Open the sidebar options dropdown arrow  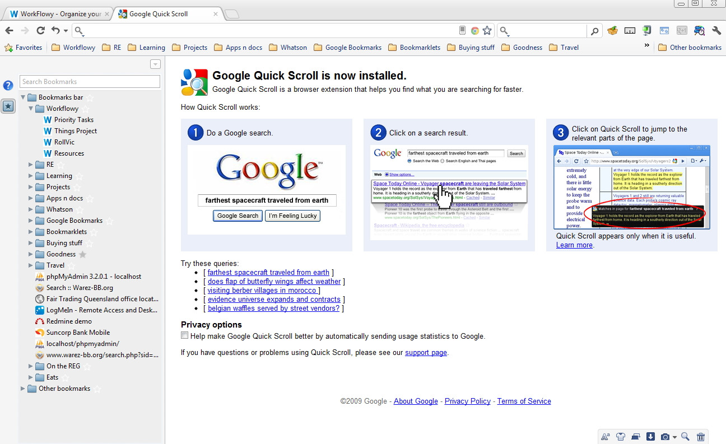(156, 64)
